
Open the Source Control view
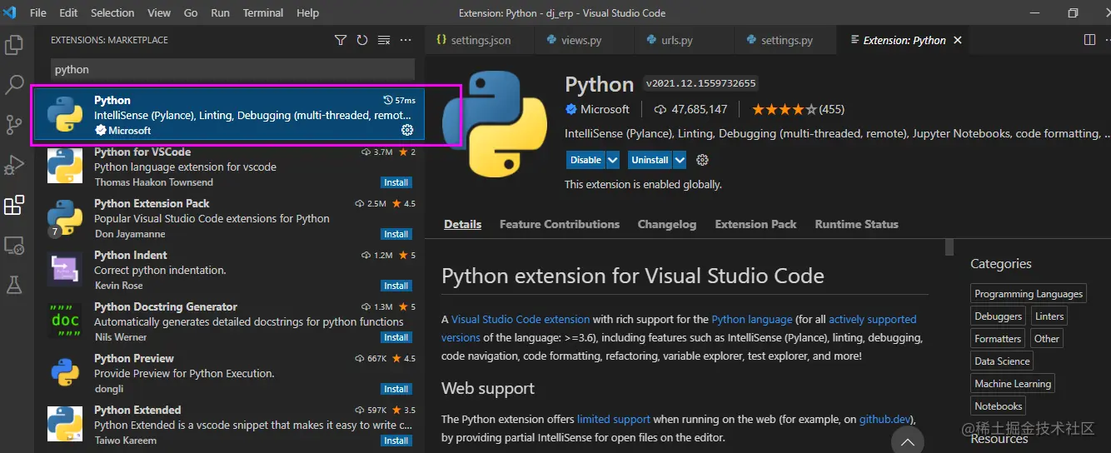(x=14, y=125)
